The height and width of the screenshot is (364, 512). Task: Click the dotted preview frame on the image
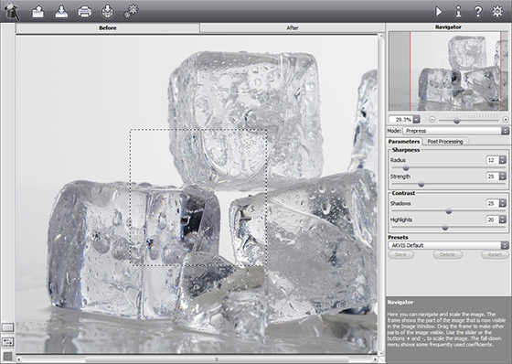pyautogui.click(x=198, y=197)
